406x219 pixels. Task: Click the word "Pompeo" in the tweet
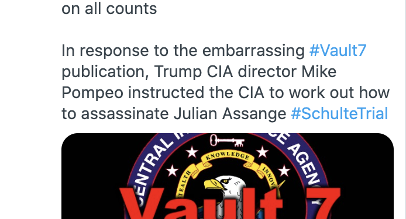click(x=92, y=93)
